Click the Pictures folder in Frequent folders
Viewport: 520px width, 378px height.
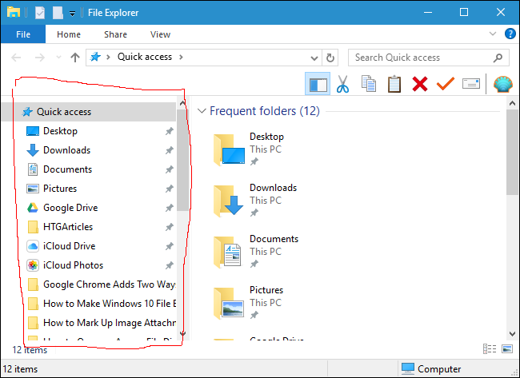pos(248,302)
